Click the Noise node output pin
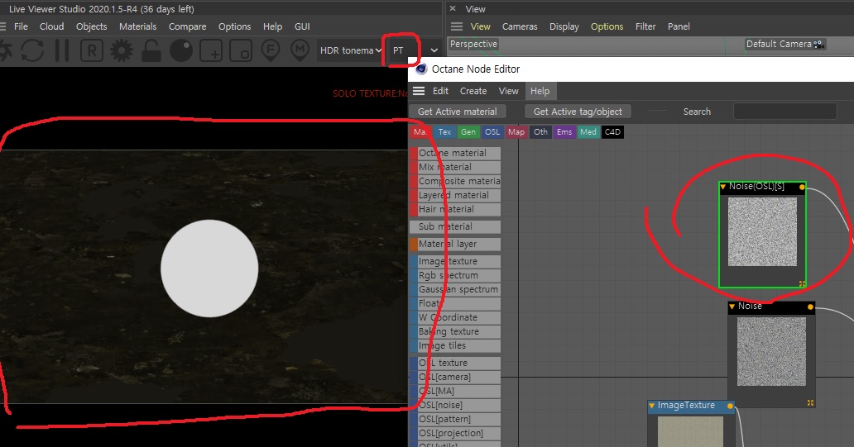Screen dimensions: 854x447 810,307
